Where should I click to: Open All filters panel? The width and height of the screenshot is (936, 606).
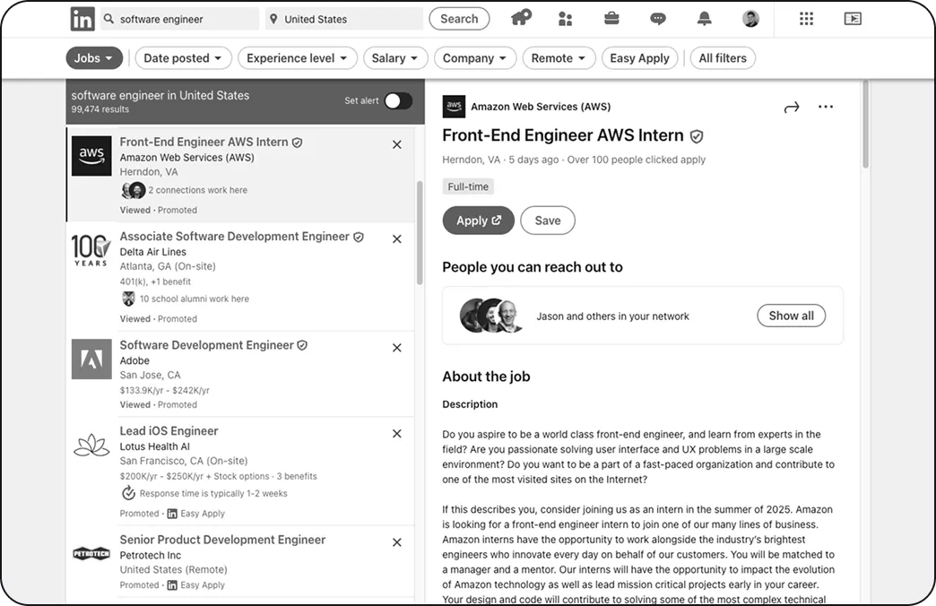[723, 58]
